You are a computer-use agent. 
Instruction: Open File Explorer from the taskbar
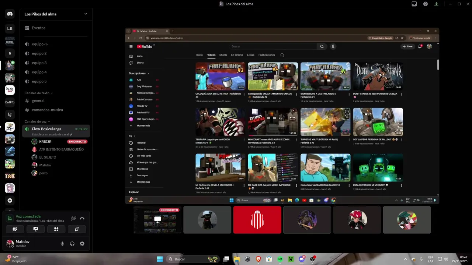pyautogui.click(x=236, y=259)
